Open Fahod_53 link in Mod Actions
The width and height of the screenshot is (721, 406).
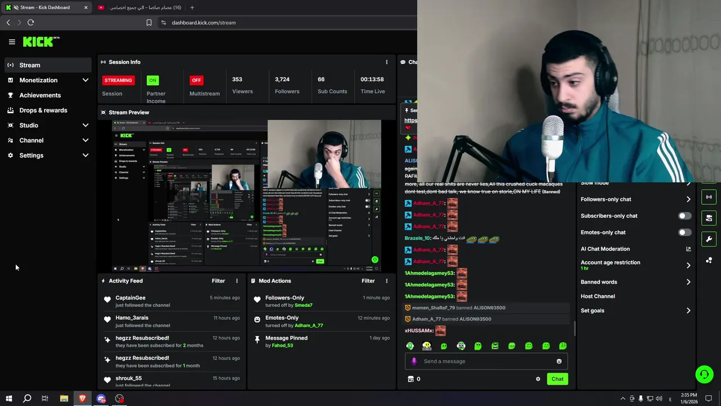(x=282, y=345)
